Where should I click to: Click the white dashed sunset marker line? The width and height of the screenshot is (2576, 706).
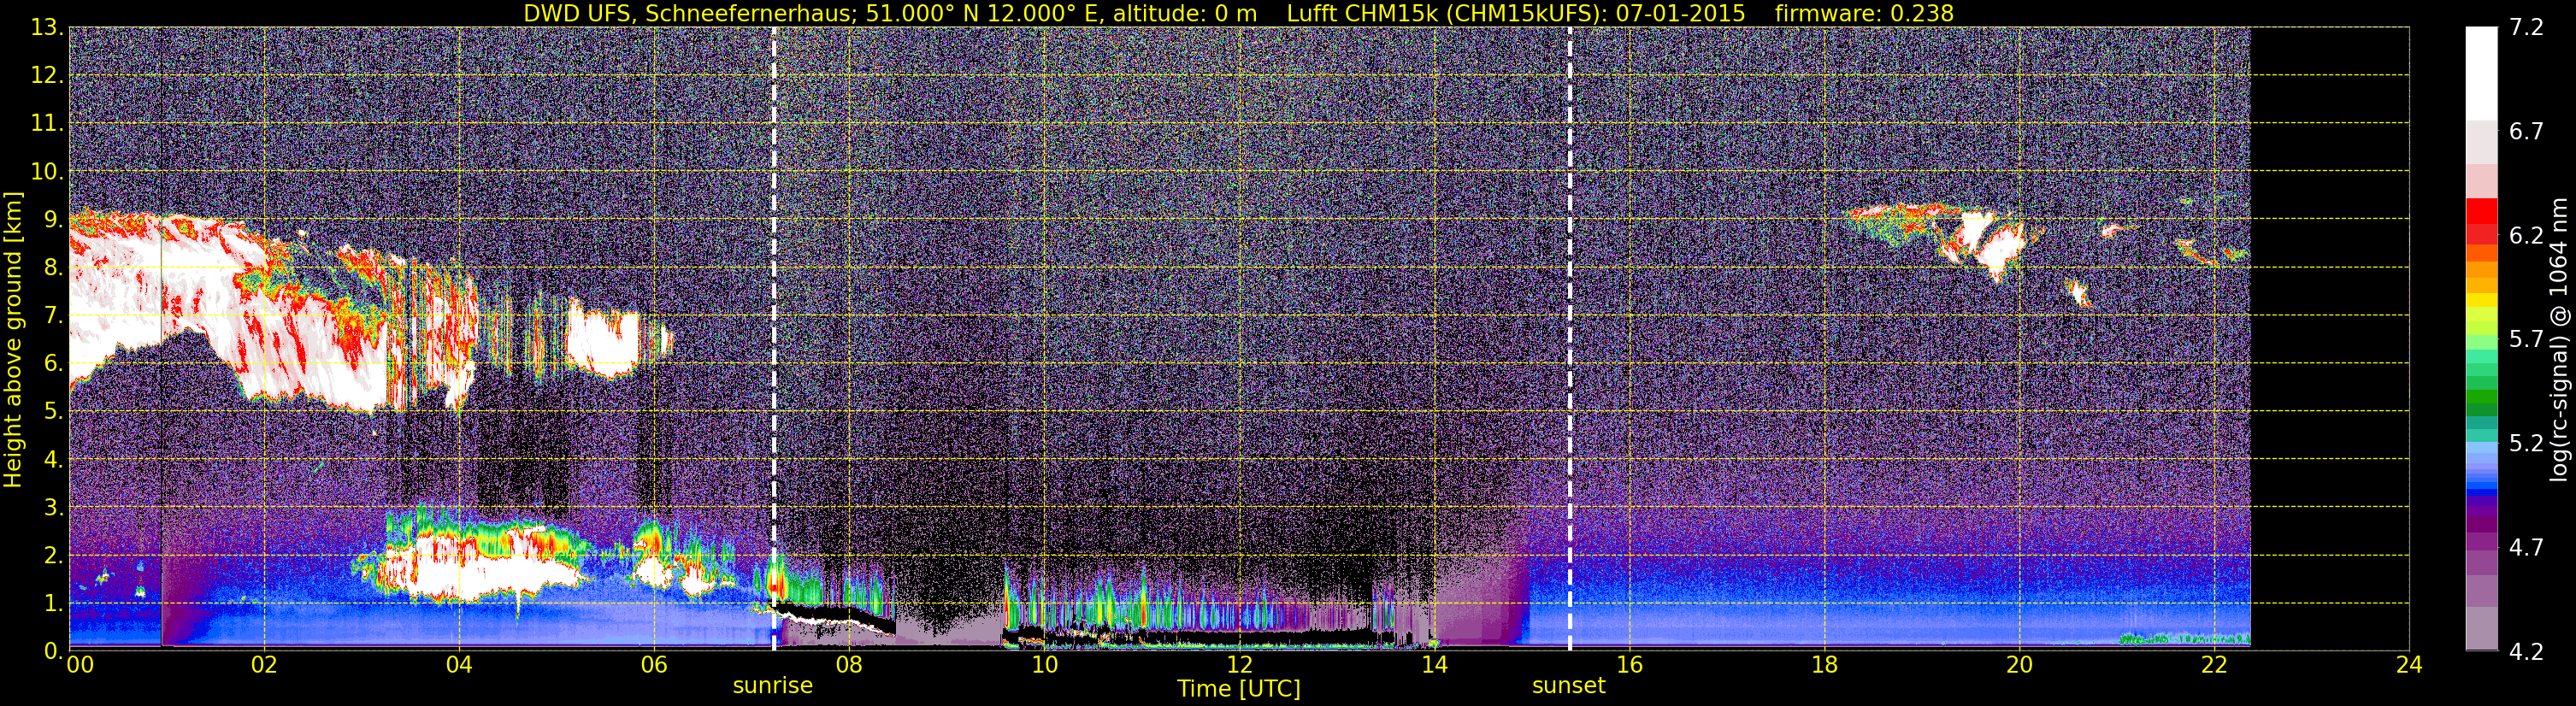(x=1570, y=338)
